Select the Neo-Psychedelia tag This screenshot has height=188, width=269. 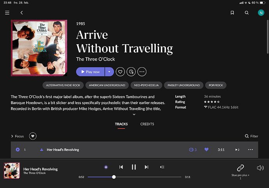click(146, 85)
